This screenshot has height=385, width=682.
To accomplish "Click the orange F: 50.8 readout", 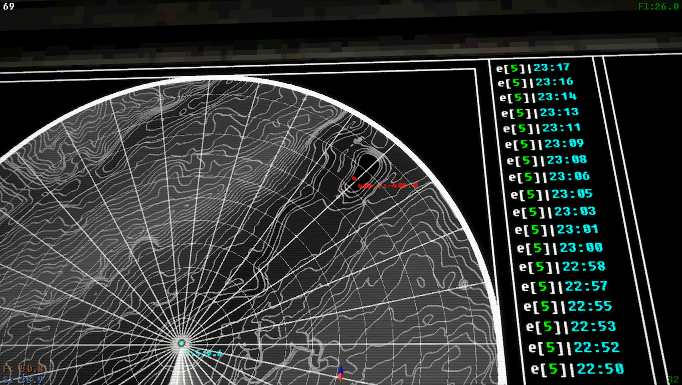I will (x=23, y=369).
